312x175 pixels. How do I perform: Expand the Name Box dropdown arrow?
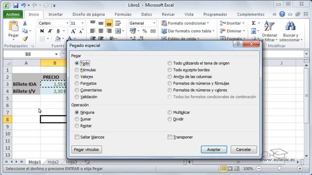click(x=57, y=54)
